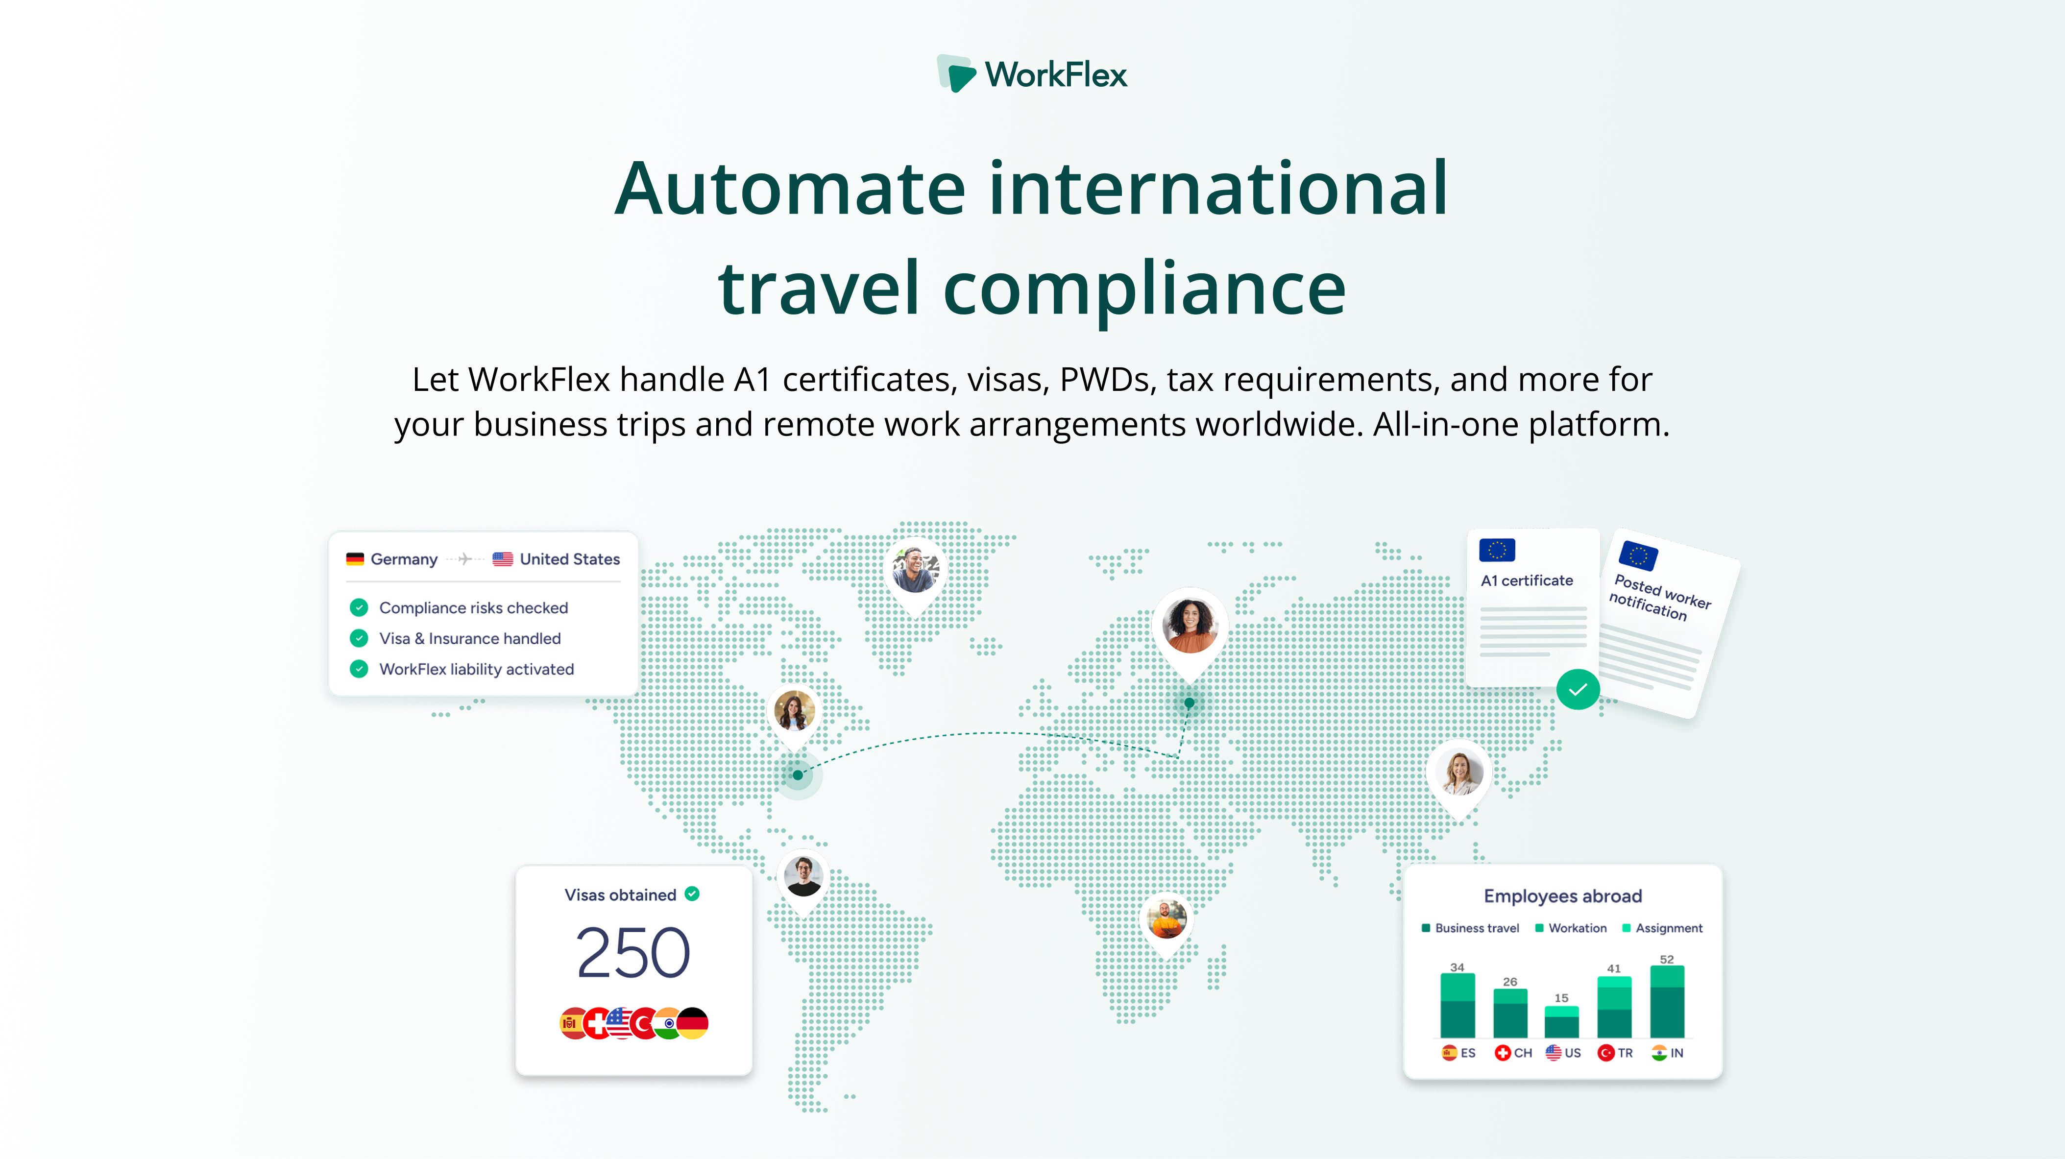Click the airplane icon between Germany and United States
Image resolution: width=2065 pixels, height=1159 pixels.
[x=465, y=558]
